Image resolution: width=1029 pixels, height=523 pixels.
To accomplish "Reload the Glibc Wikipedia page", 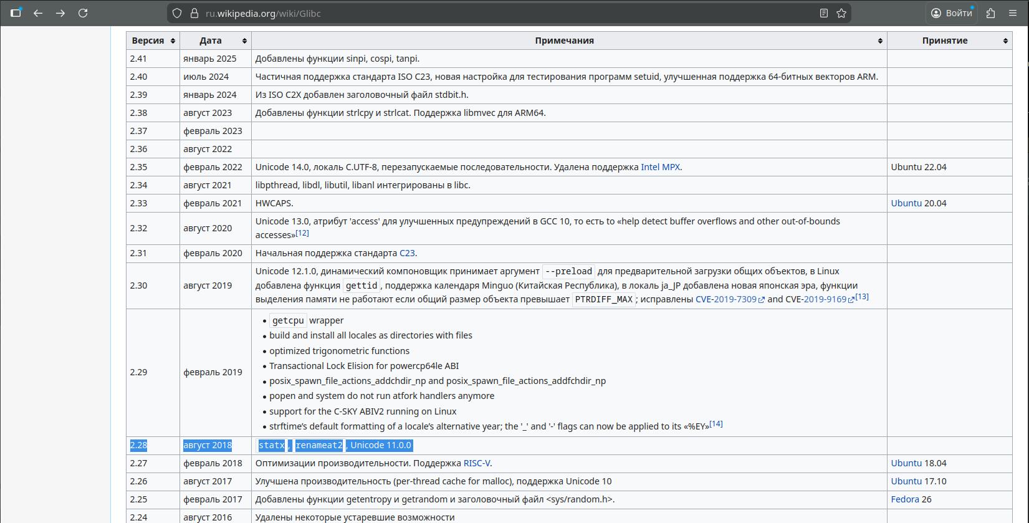I will 83,12.
